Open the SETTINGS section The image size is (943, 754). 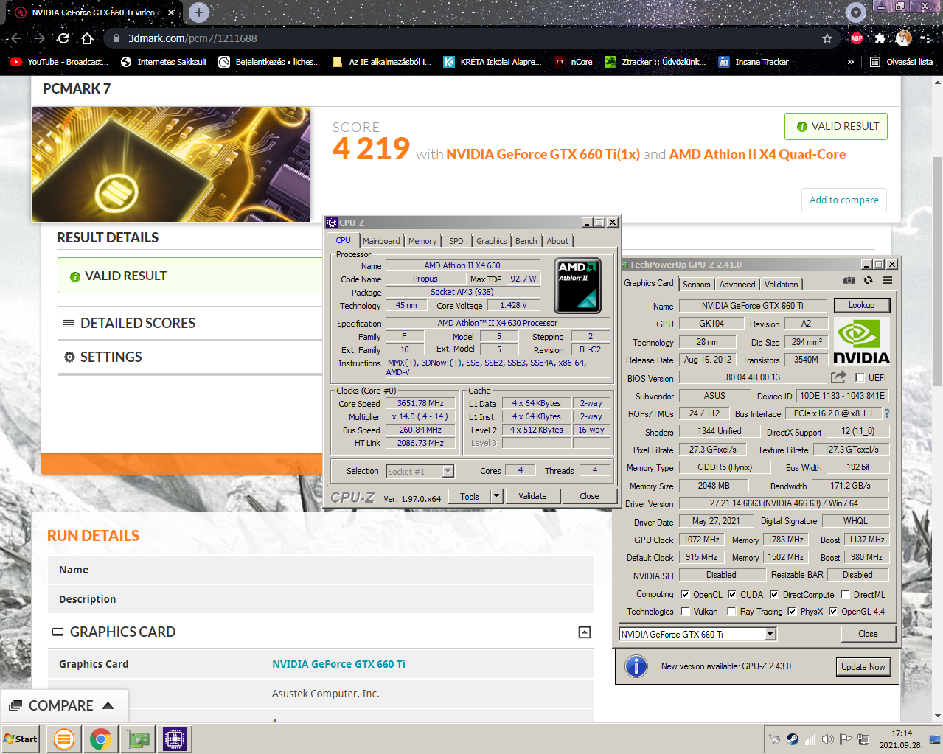click(111, 357)
